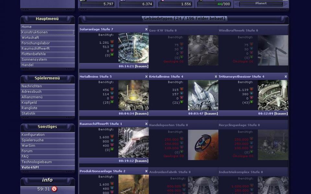The width and height of the screenshot is (311, 194).
Task: Open the Wirtschaft menu entry
Action: [x=48, y=38]
